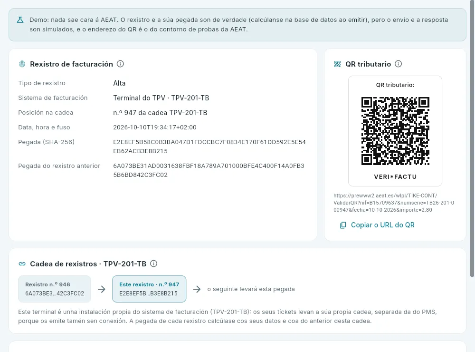Click the demo banner text about AEAT

point(239,25)
